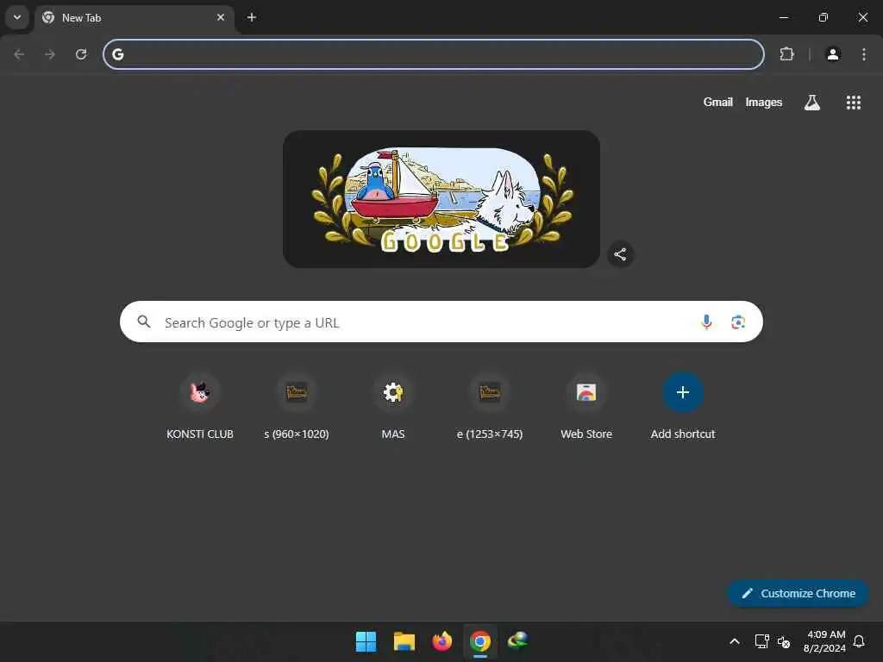The width and height of the screenshot is (883, 662).
Task: Open the Windows Start menu
Action: tap(366, 641)
